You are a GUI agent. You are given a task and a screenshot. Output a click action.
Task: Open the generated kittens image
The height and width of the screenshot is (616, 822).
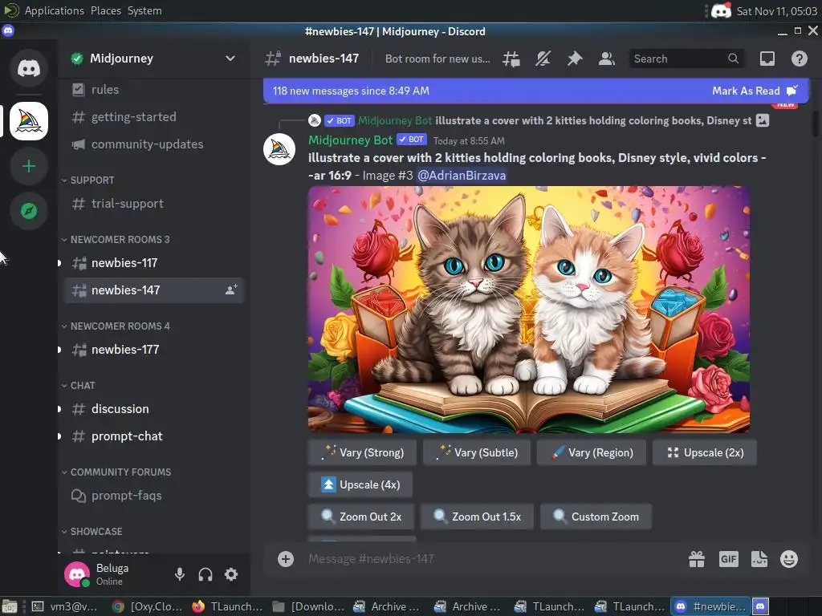pos(529,310)
